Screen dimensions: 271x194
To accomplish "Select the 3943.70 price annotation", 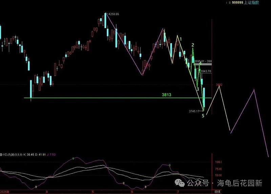I will tap(206, 71).
